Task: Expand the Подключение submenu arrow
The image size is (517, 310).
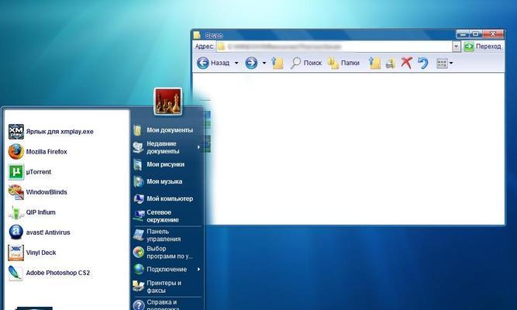Action: coord(199,269)
